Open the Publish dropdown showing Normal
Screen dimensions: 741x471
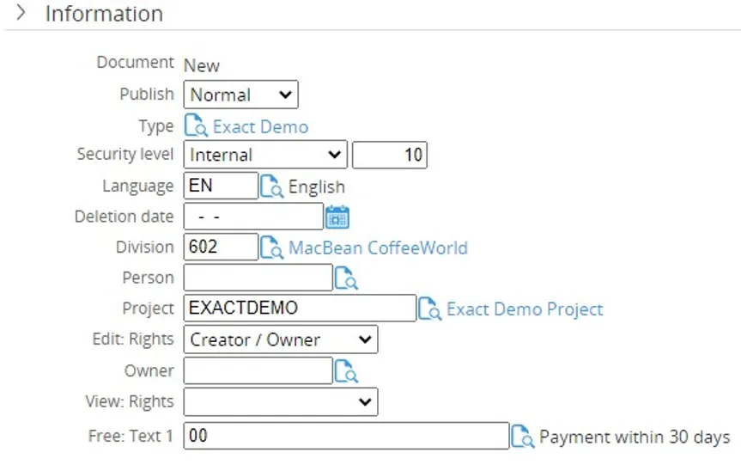coord(240,95)
